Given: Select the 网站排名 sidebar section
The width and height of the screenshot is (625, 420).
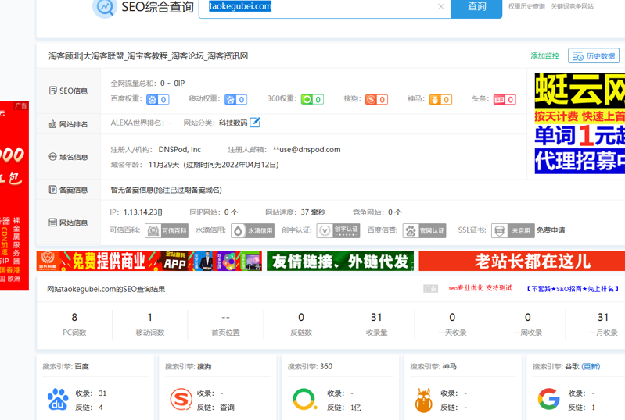Looking at the screenshot, I should (68, 124).
